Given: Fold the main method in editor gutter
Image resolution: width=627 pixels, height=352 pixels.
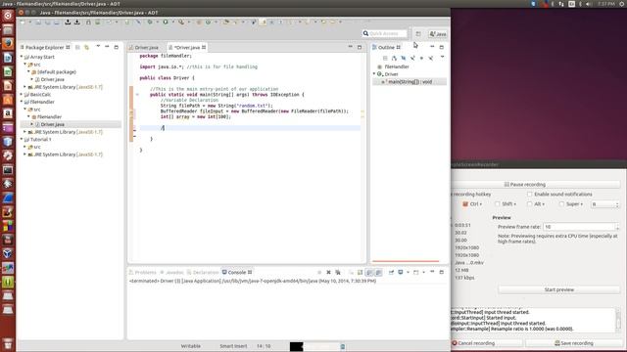Looking at the screenshot, I should click(137, 95).
